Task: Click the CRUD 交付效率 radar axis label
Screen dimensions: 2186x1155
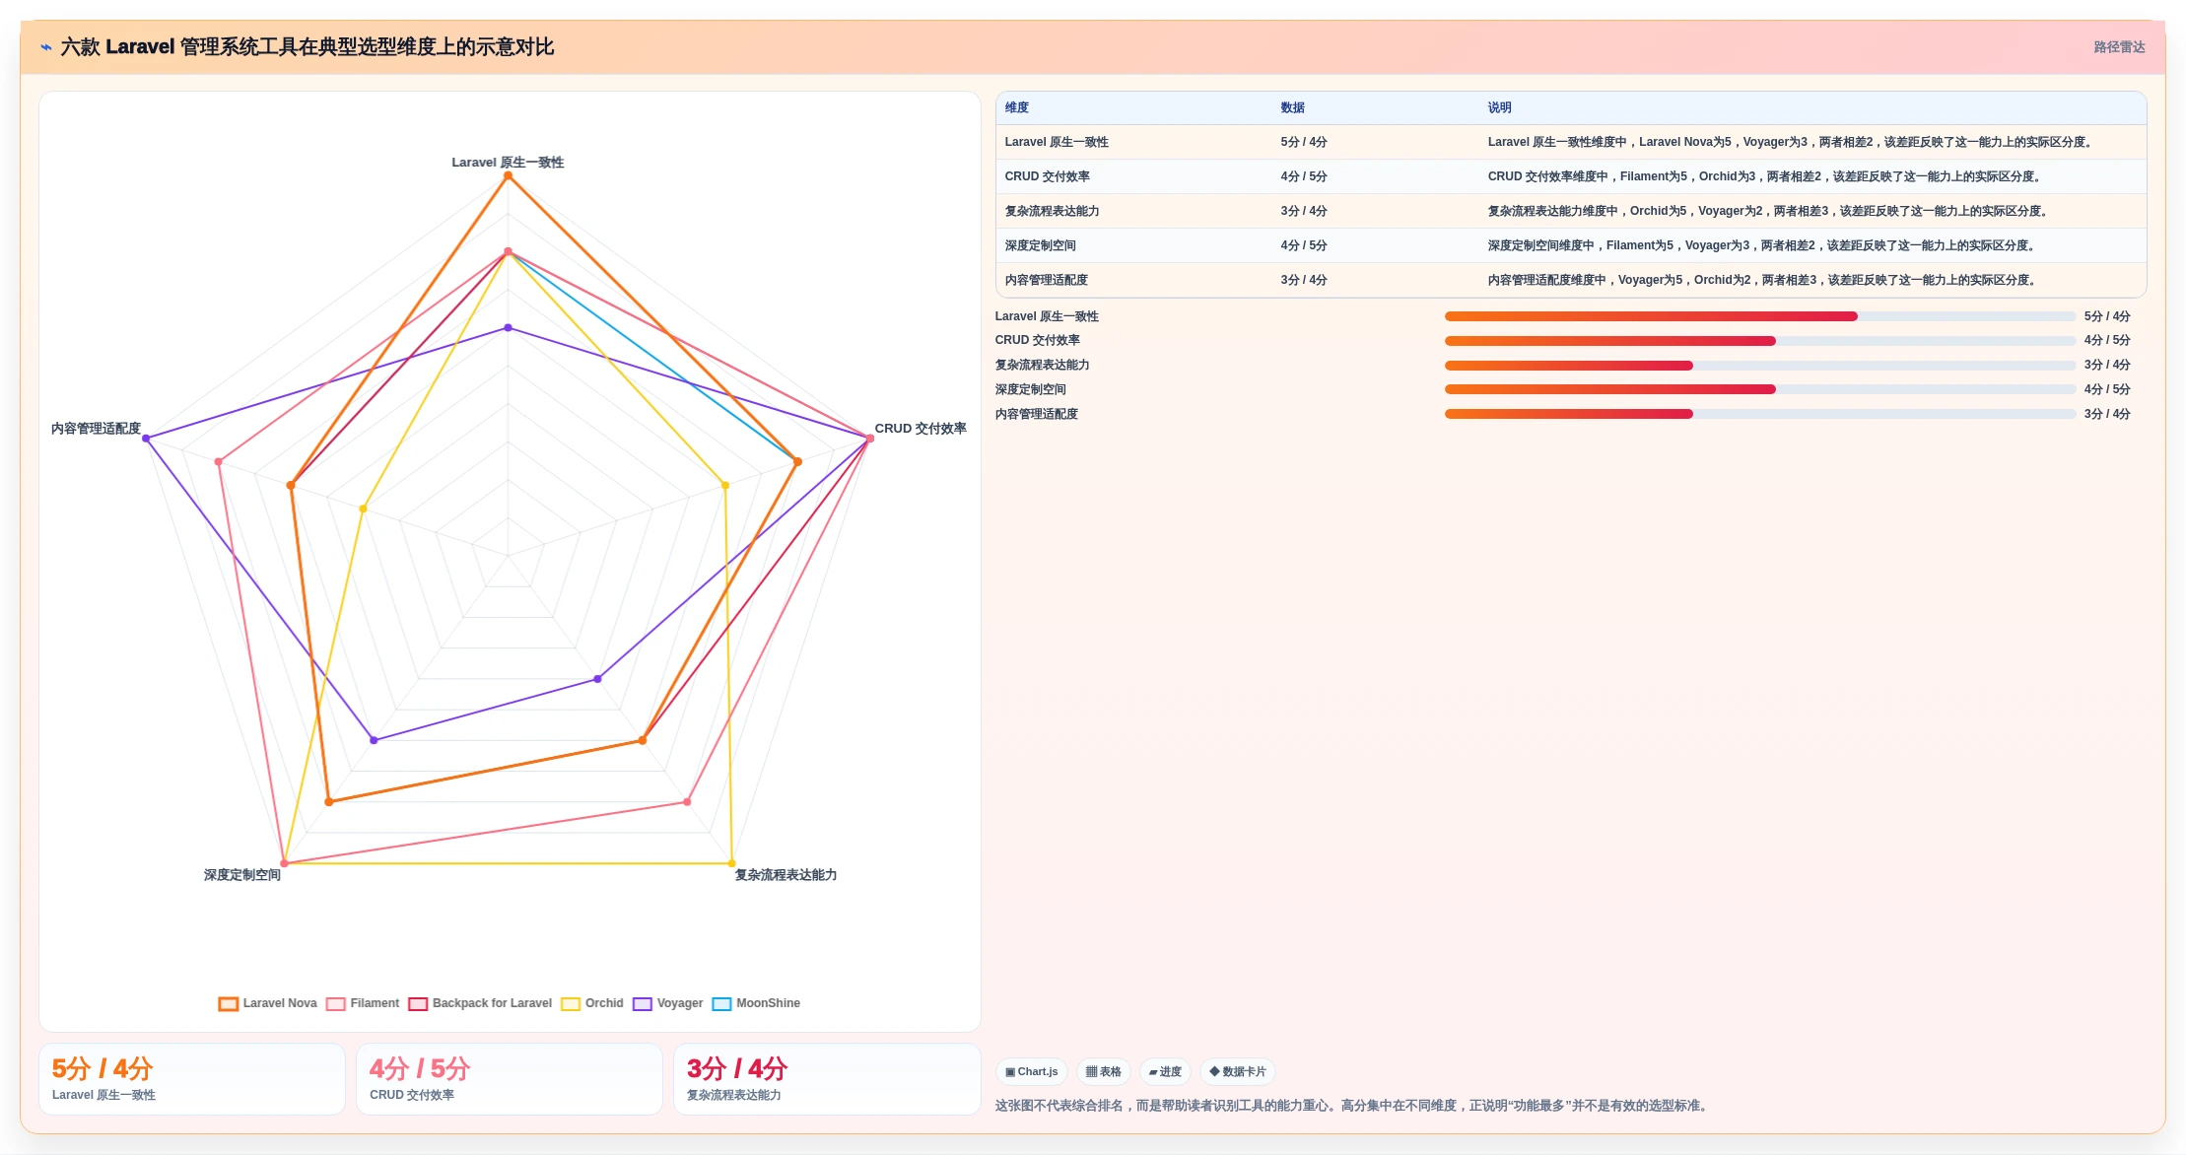Action: [x=921, y=429]
